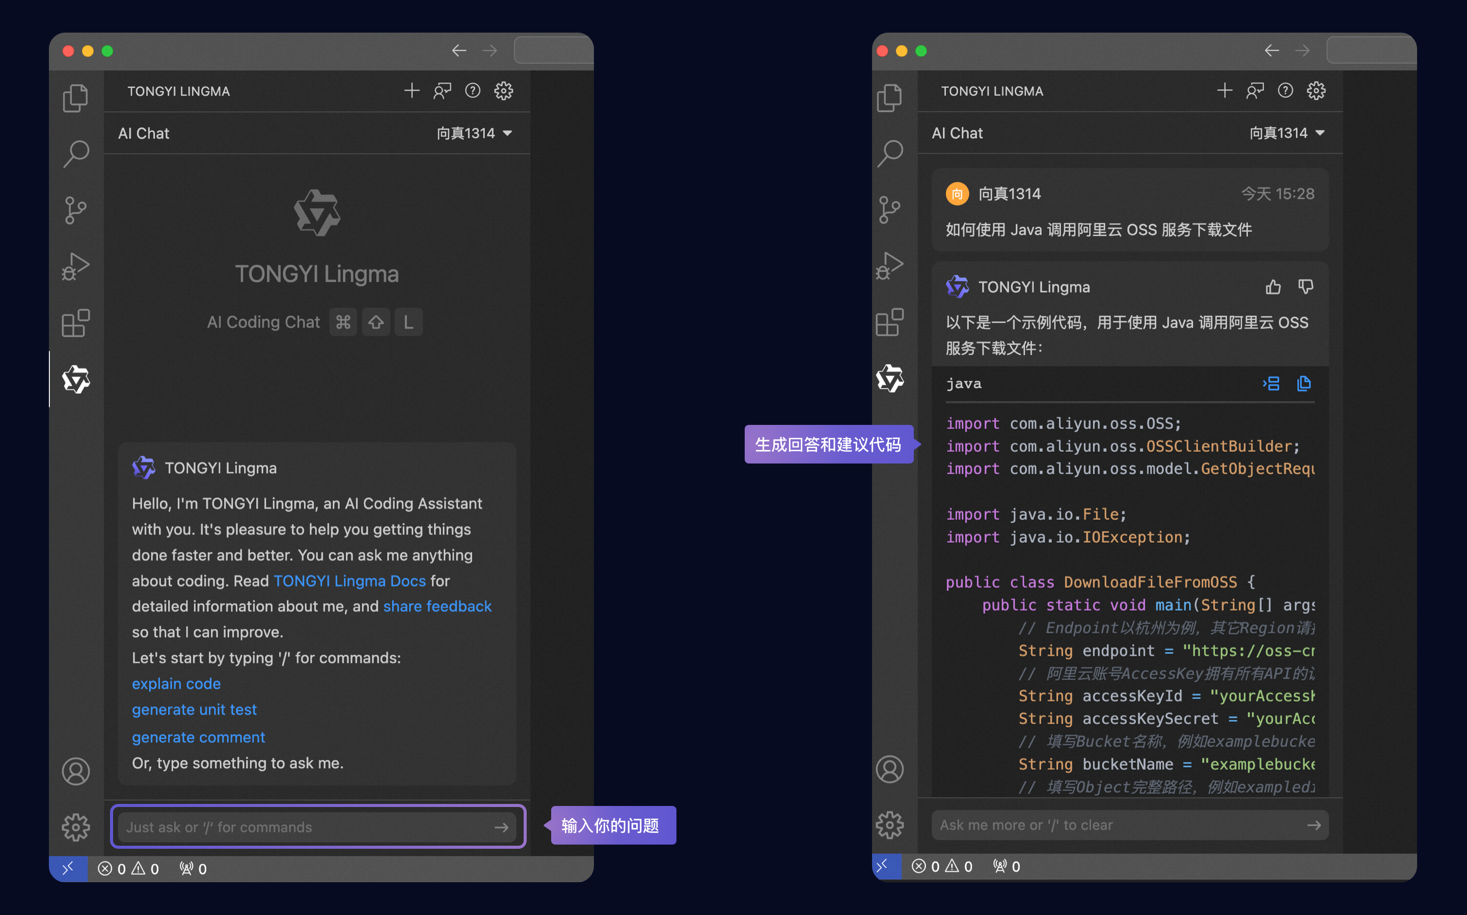Start new chat with plus icon in left window
Image resolution: width=1467 pixels, height=915 pixels.
[412, 91]
